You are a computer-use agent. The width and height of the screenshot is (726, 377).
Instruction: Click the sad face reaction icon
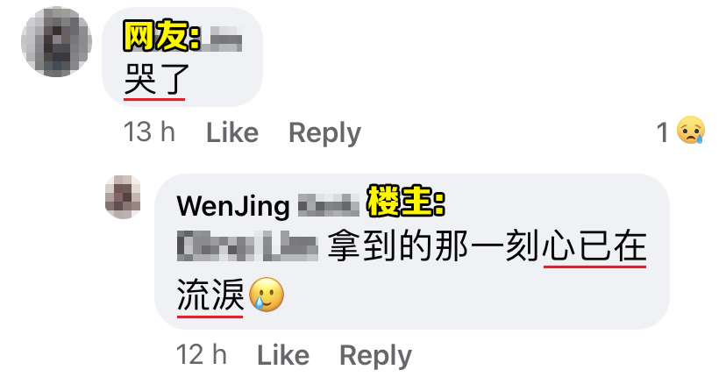point(691,130)
